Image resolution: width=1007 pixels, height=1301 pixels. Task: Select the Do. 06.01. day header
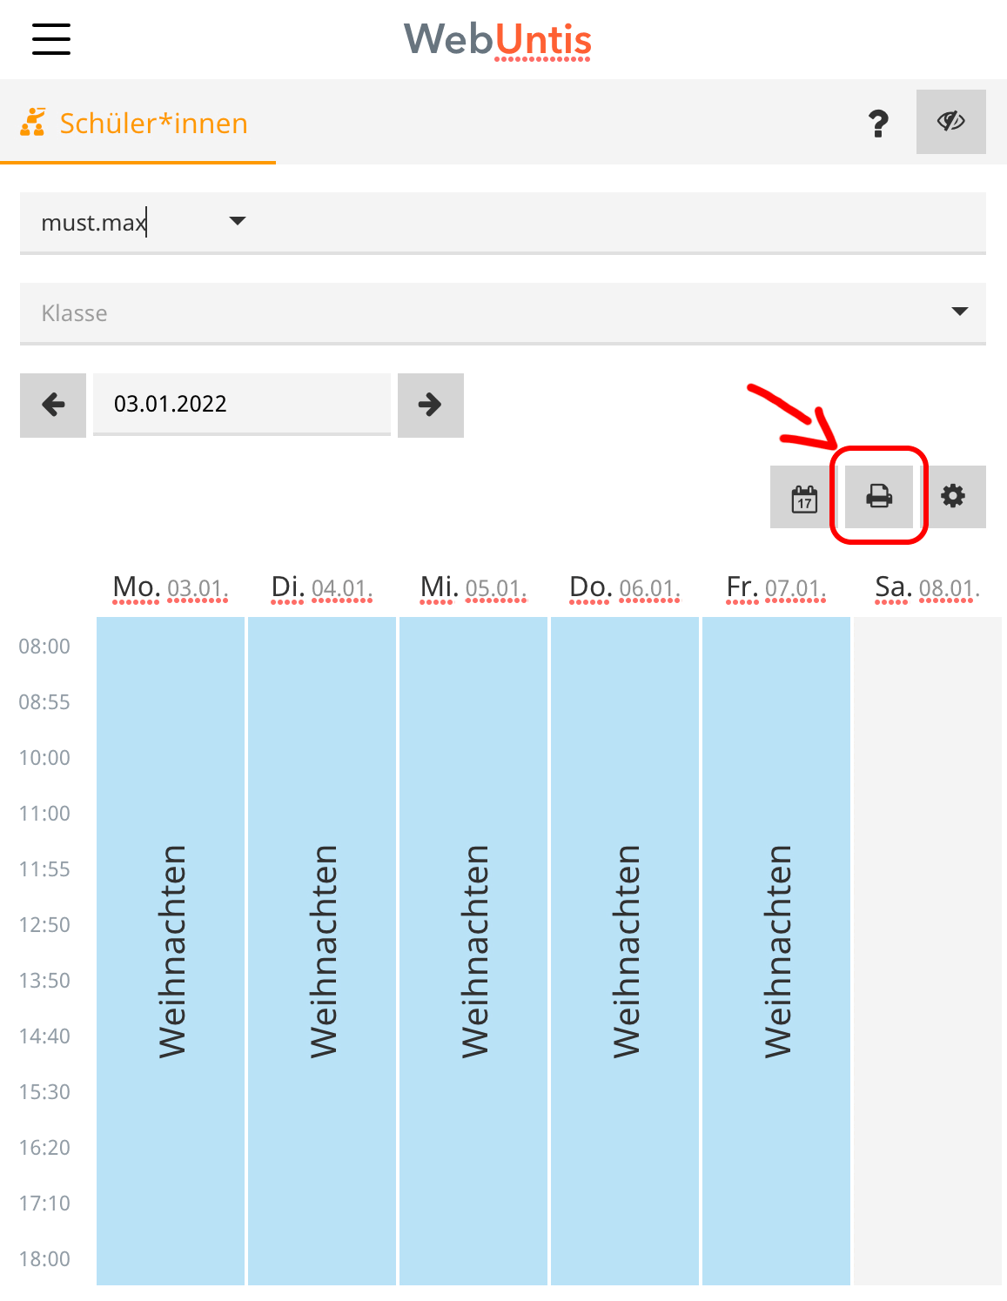(x=625, y=588)
